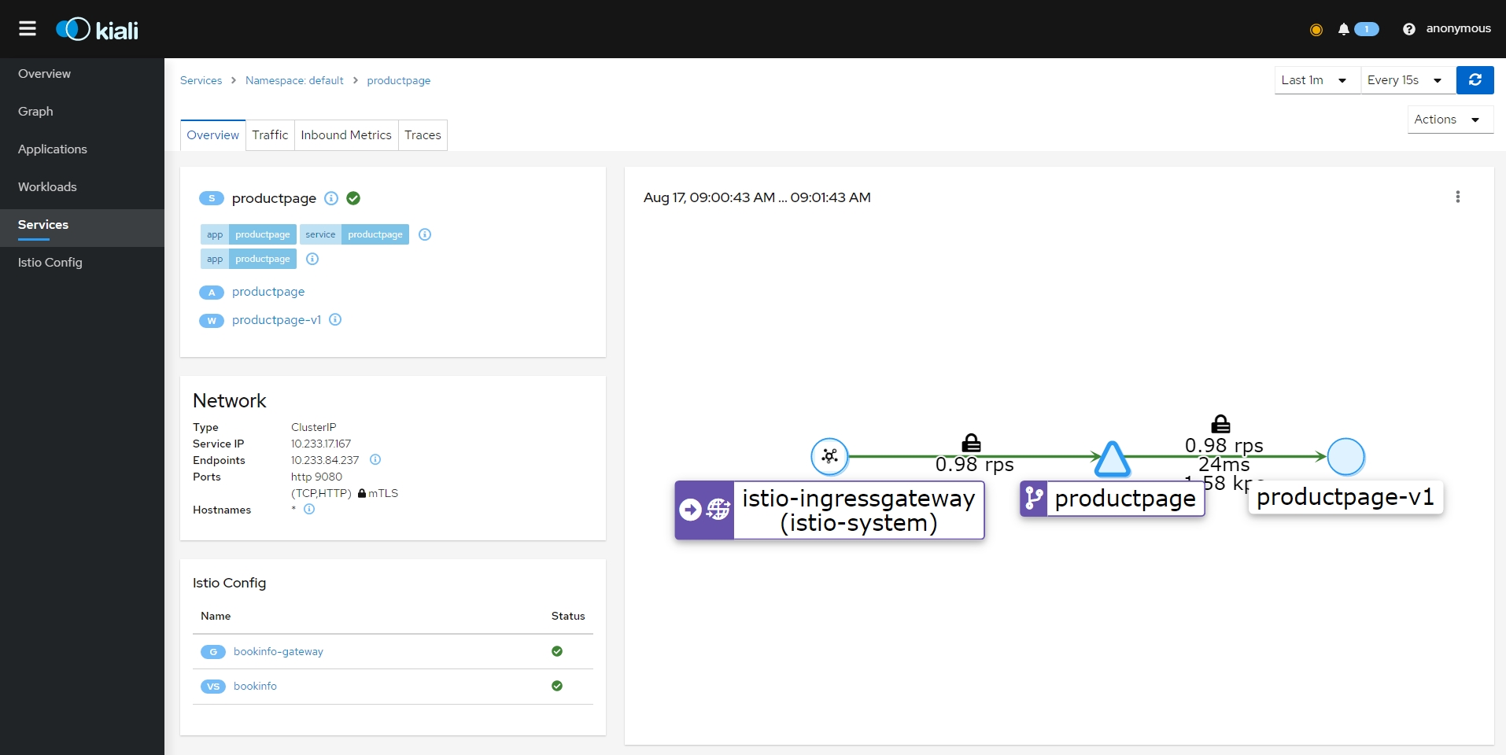Click info icon next to Endpoints IP
The height and width of the screenshot is (755, 1506).
[375, 460]
